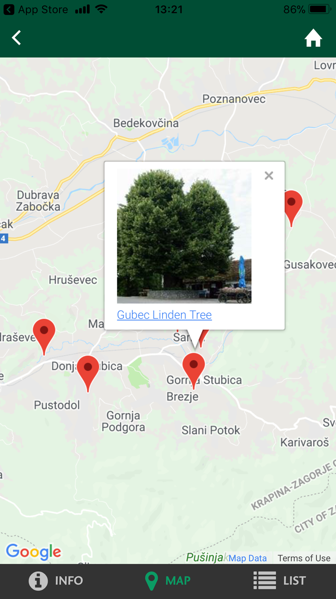Switch to the MAP tab
The width and height of the screenshot is (336, 599).
point(168,581)
